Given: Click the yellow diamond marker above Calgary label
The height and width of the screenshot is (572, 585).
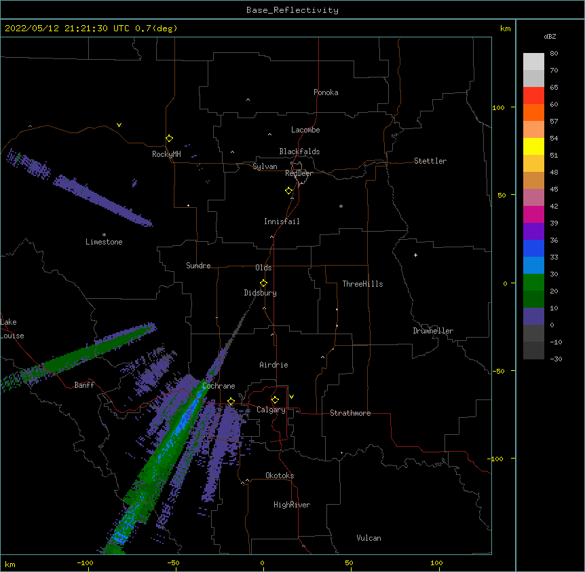Looking at the screenshot, I should pyautogui.click(x=275, y=400).
